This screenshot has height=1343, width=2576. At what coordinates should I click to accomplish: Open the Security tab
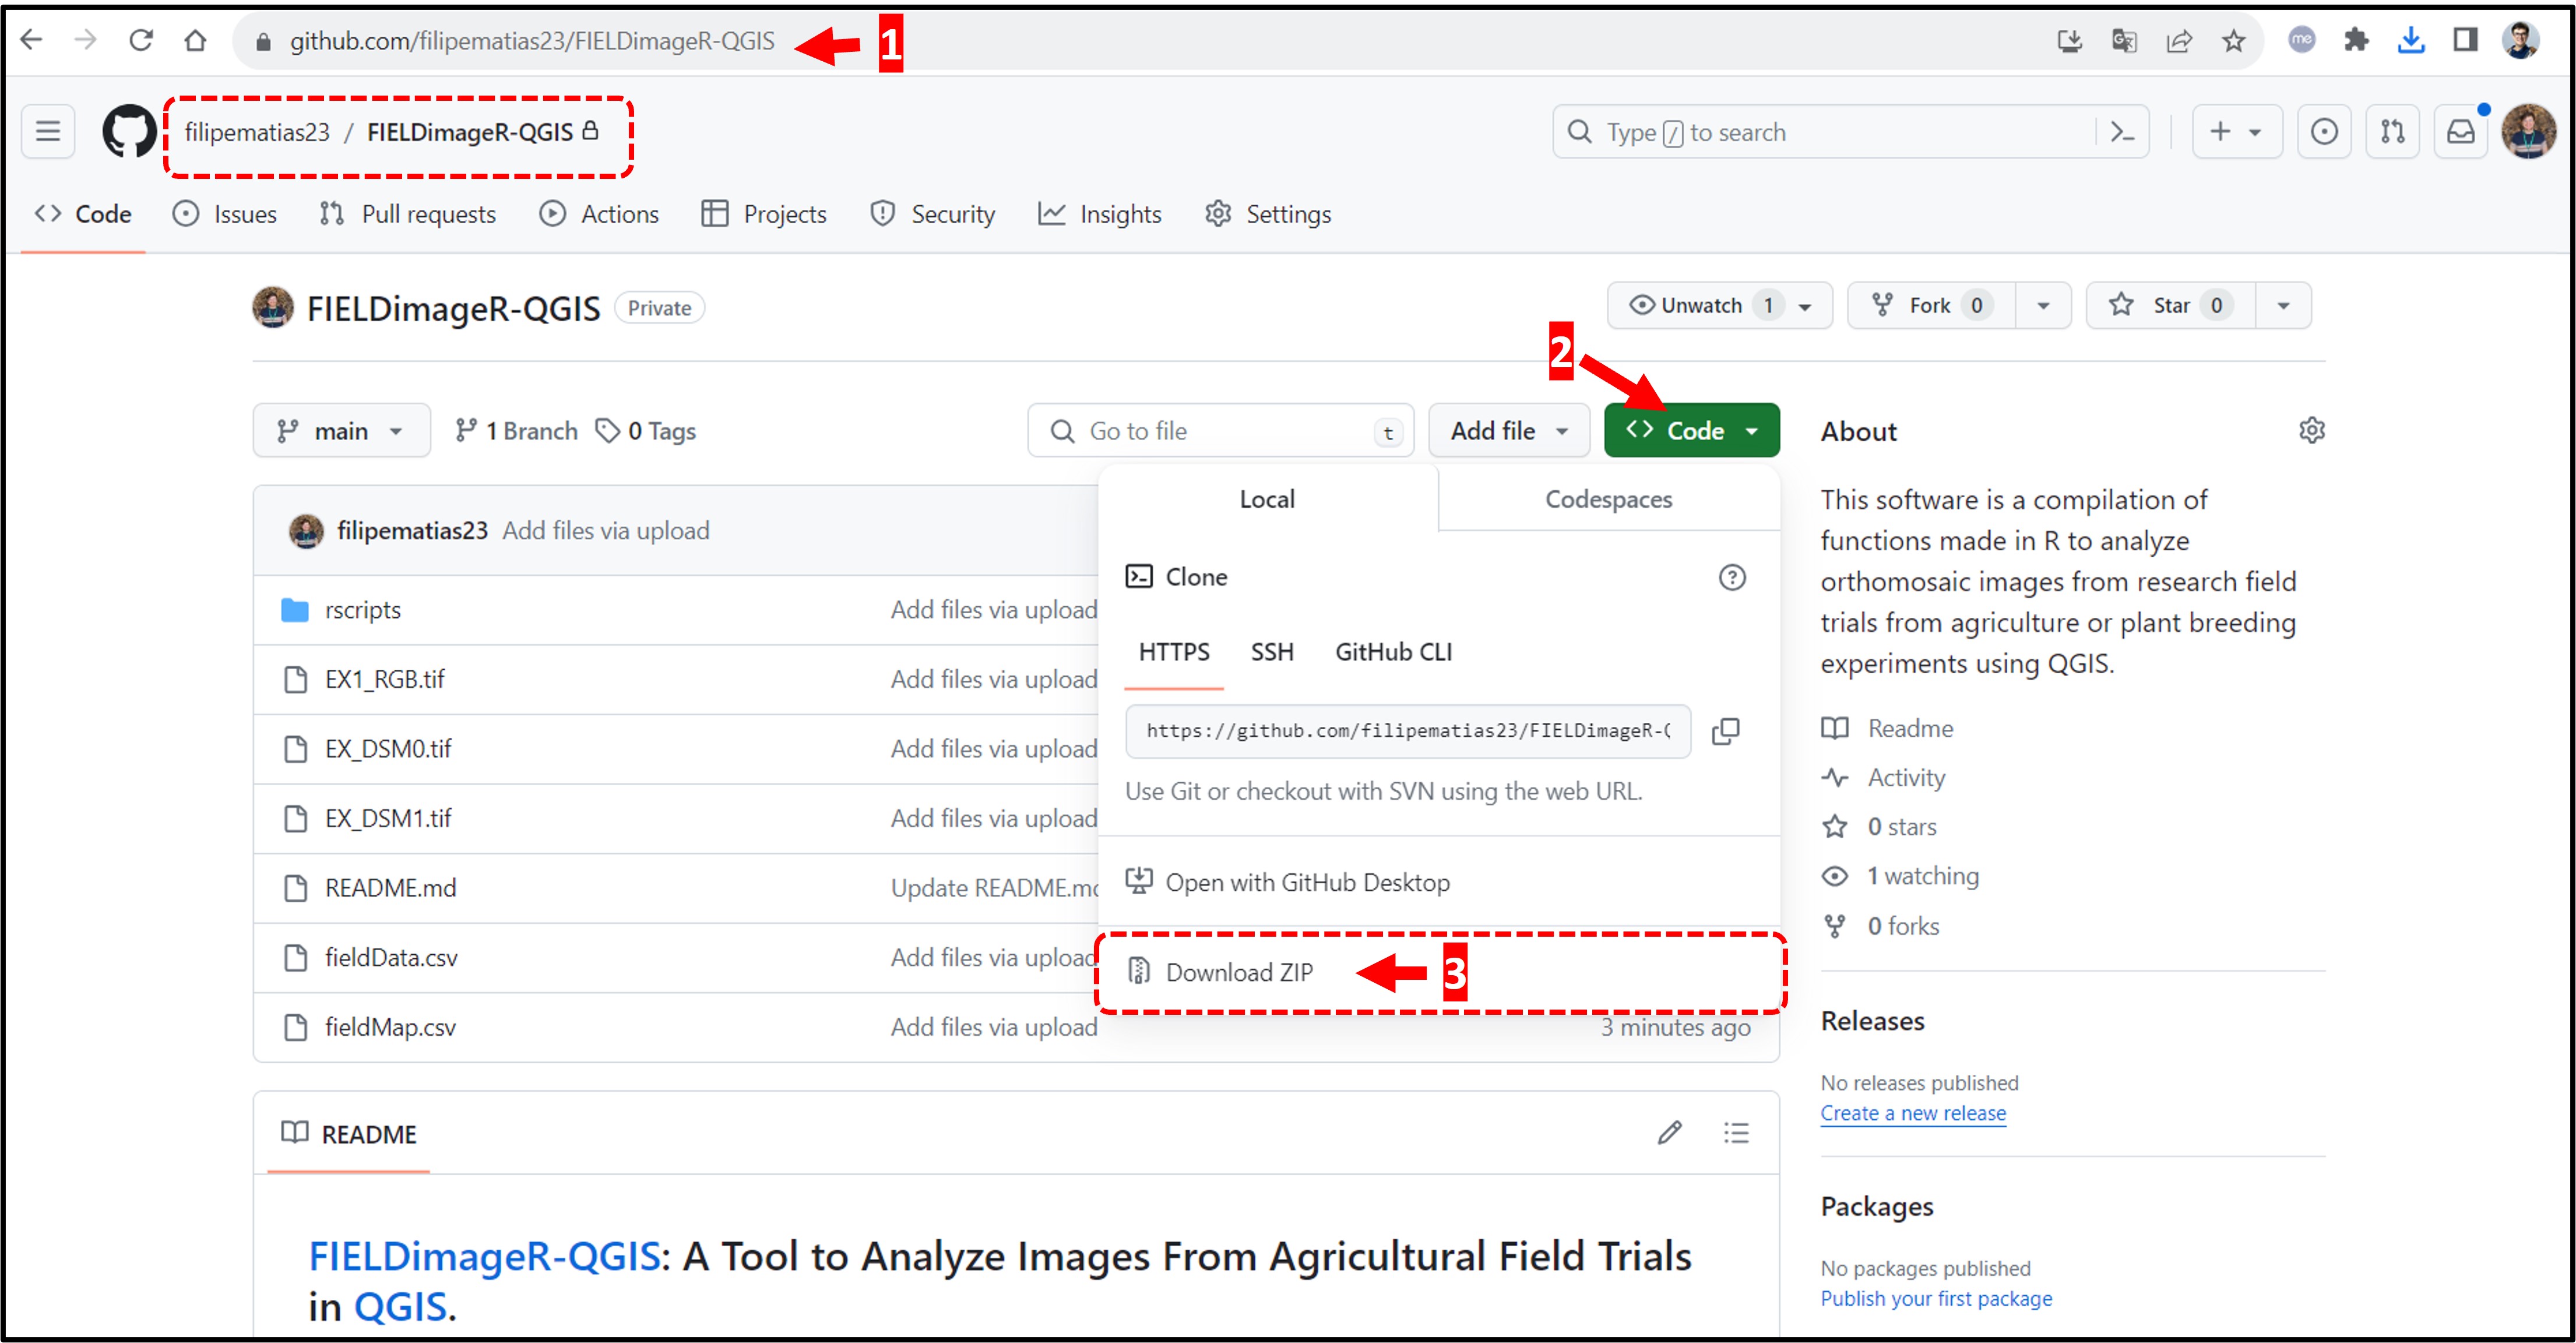click(932, 214)
